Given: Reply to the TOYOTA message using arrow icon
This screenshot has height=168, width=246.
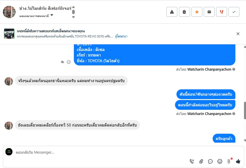Looking at the screenshot, I should click(63, 62).
